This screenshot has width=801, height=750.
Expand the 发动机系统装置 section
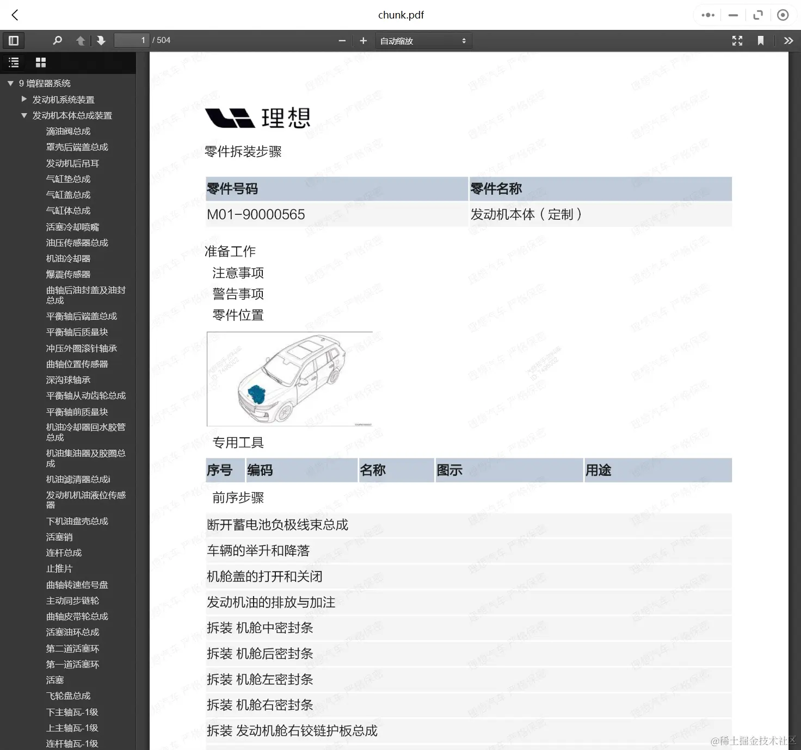23,99
